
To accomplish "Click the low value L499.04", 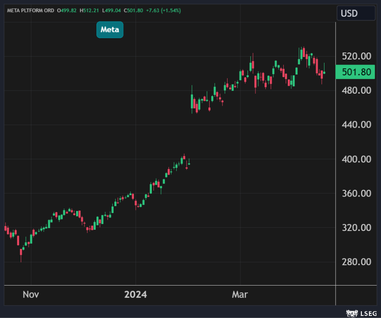I will [119, 10].
